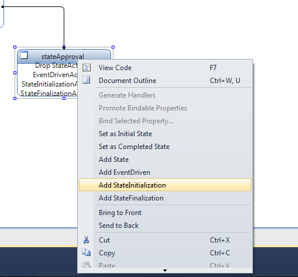Click the bottom-left selection handle of stateApproval
The image size is (298, 277).
[x=15, y=99]
